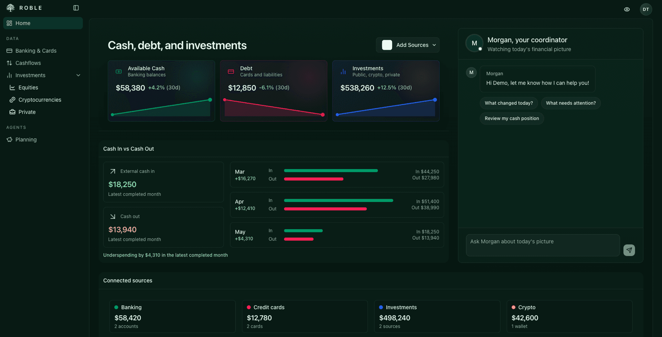Click the $18,250 external cash in value
The height and width of the screenshot is (337, 662).
click(x=122, y=184)
